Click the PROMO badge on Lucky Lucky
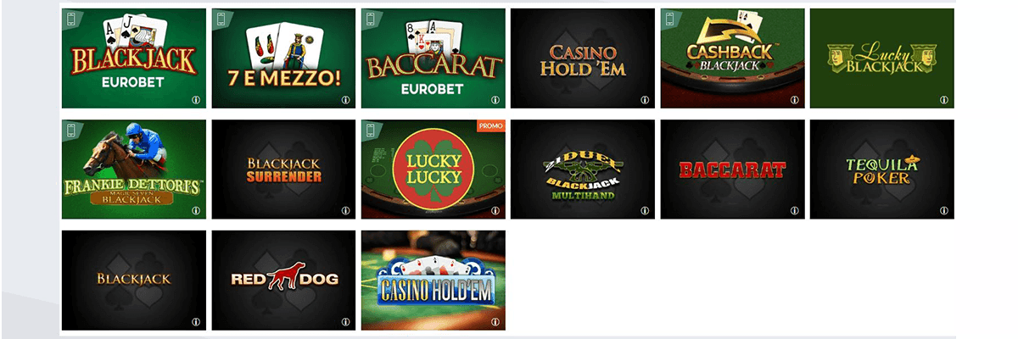 coord(492,126)
